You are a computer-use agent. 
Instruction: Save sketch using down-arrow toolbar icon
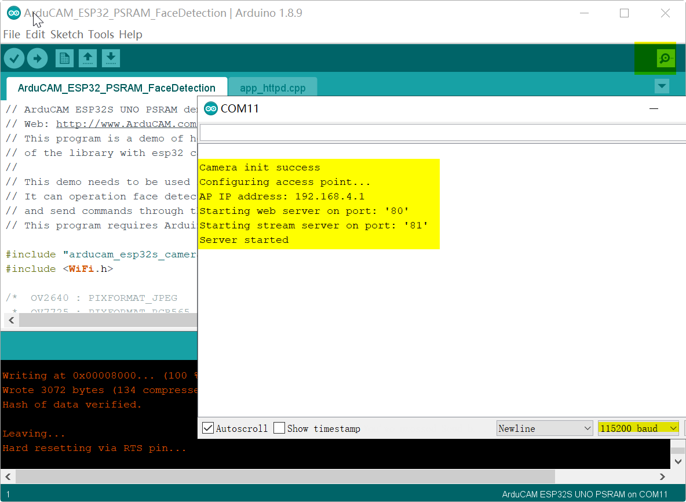(x=111, y=58)
